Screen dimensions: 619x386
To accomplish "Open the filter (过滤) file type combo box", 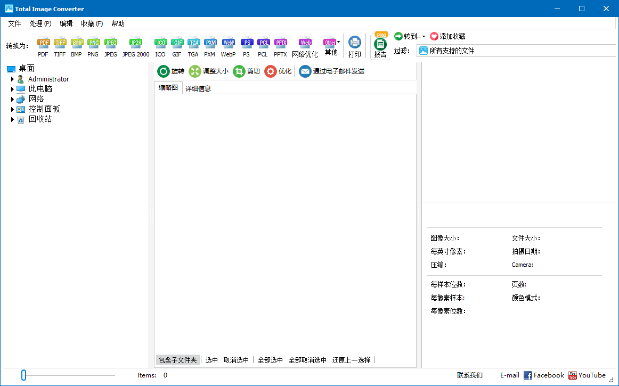I will 517,51.
